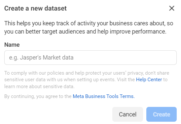Open the Meta Business Tools Terms link
Image resolution: width=181 pixels, height=124 pixels.
(104, 96)
